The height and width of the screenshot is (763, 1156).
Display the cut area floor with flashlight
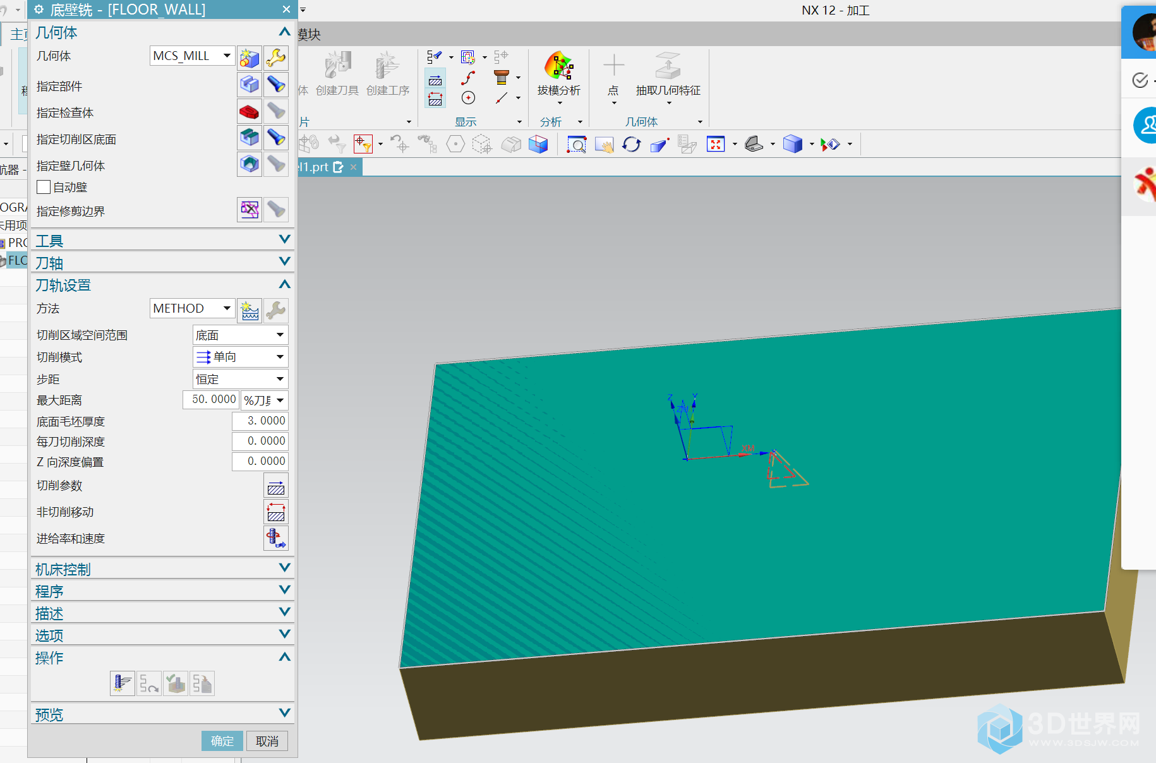pyautogui.click(x=276, y=137)
